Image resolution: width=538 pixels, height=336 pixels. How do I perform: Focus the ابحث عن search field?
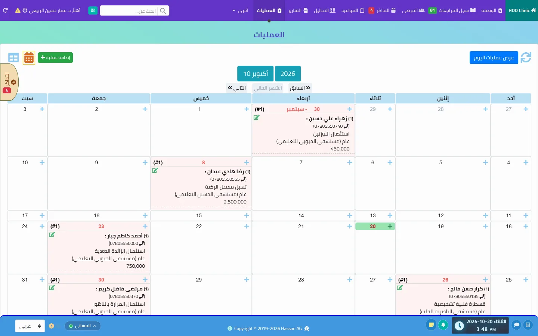[x=129, y=11]
